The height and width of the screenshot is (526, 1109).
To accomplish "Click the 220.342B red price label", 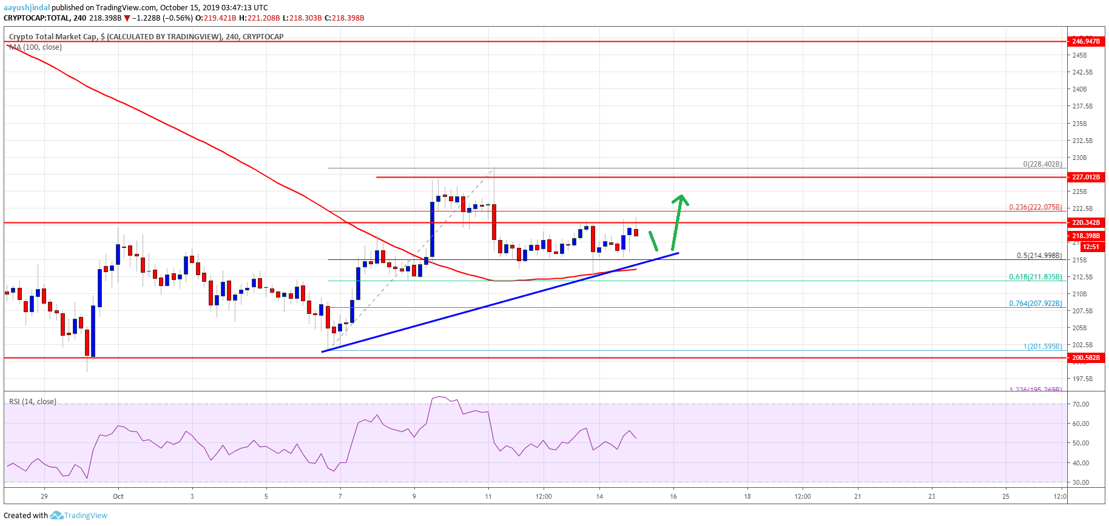I will 1085,222.
